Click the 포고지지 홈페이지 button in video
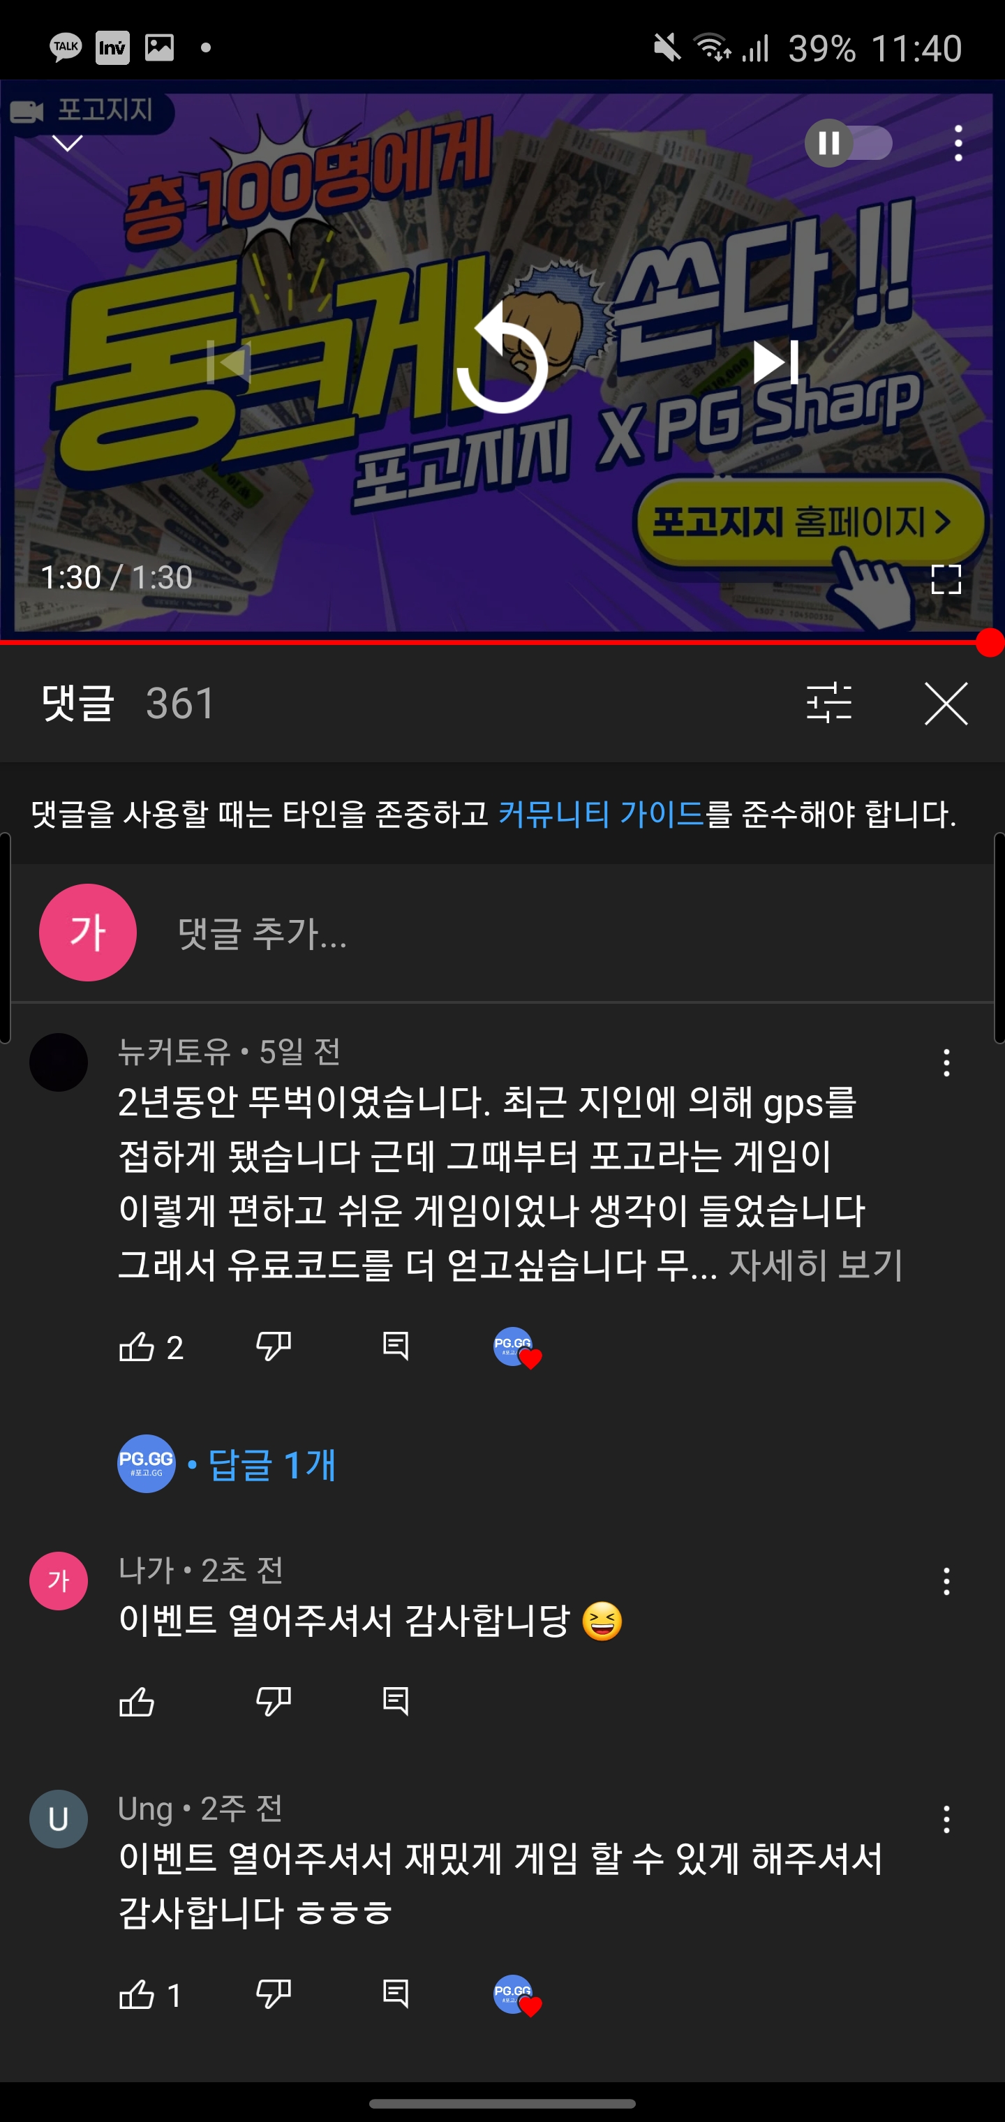 [x=810, y=521]
